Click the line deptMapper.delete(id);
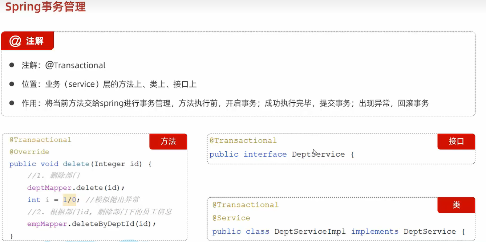Viewport: 486px width, 242px height. [x=76, y=188]
